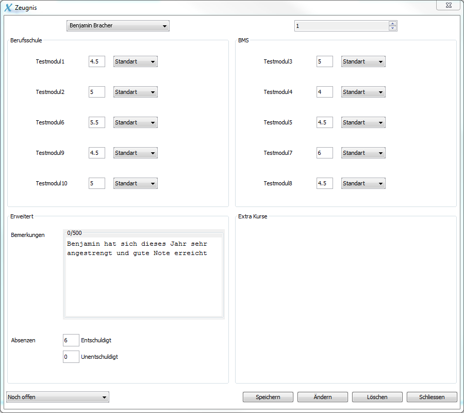Click the 0/500 character counter

[x=74, y=233]
